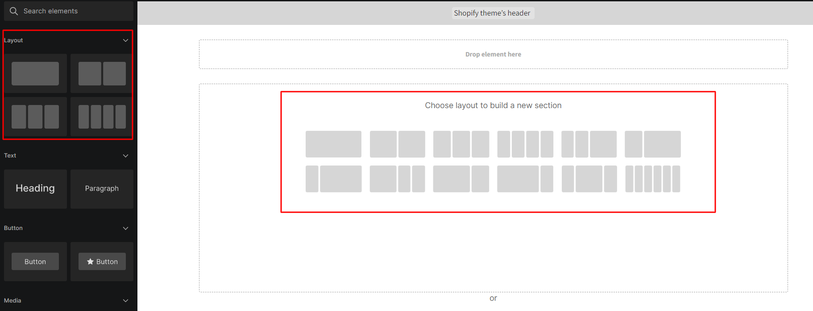Add the Heading element
Image resolution: width=813 pixels, height=311 pixels.
[x=35, y=189]
